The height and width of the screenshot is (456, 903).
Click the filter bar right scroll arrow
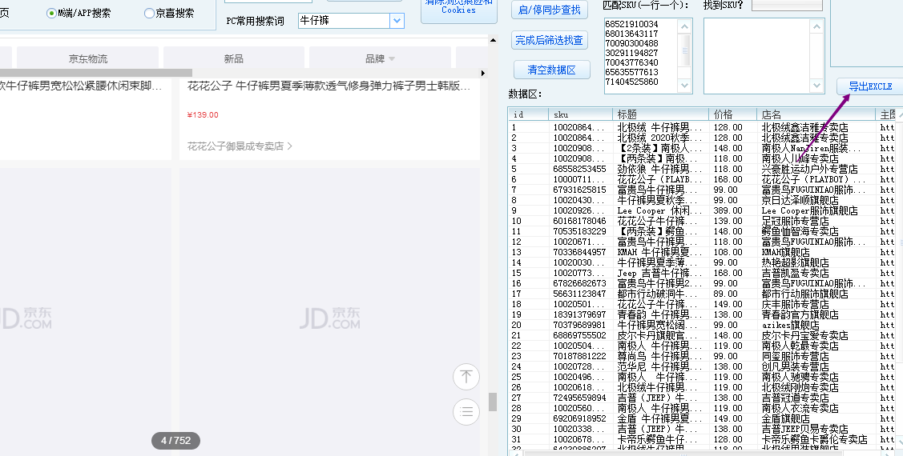point(482,73)
